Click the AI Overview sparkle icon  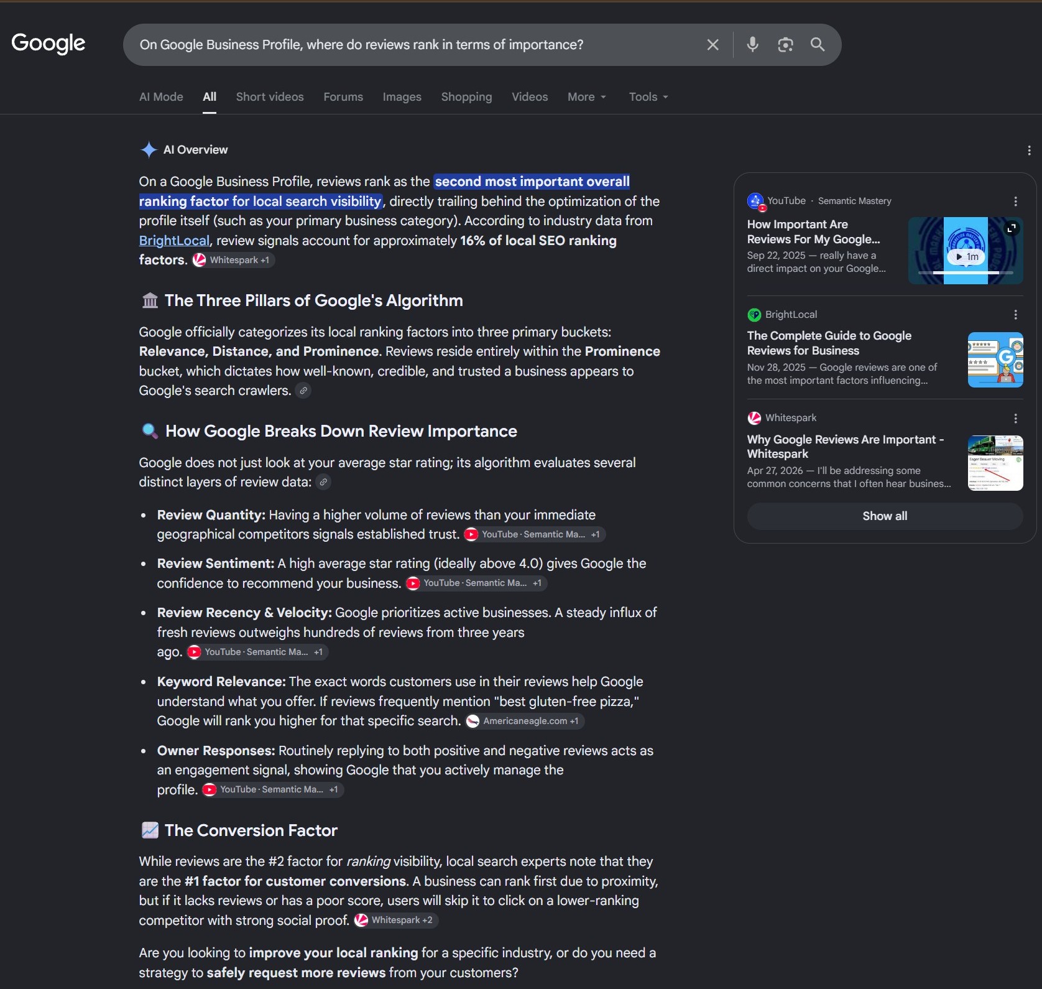(x=149, y=150)
